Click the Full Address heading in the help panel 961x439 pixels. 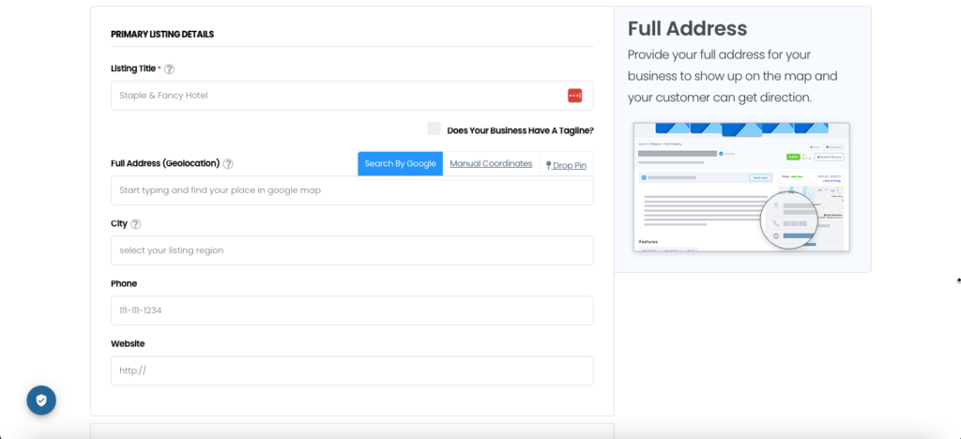pos(687,28)
